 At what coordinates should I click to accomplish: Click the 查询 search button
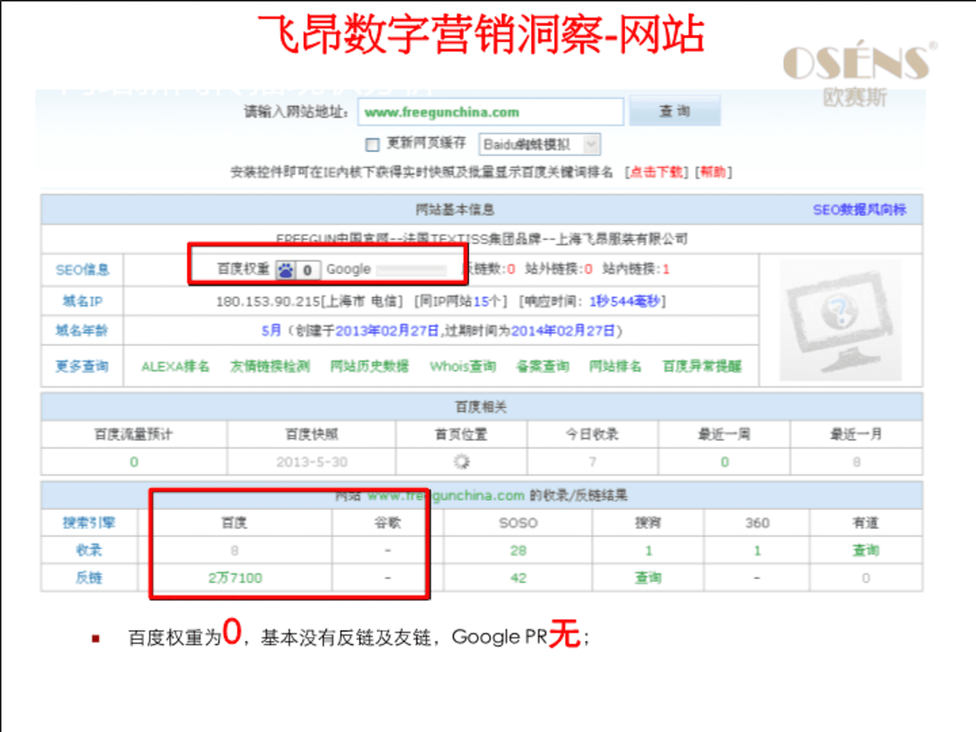click(x=675, y=111)
